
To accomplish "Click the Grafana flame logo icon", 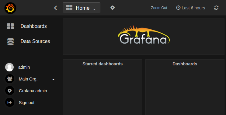I will [10, 8].
